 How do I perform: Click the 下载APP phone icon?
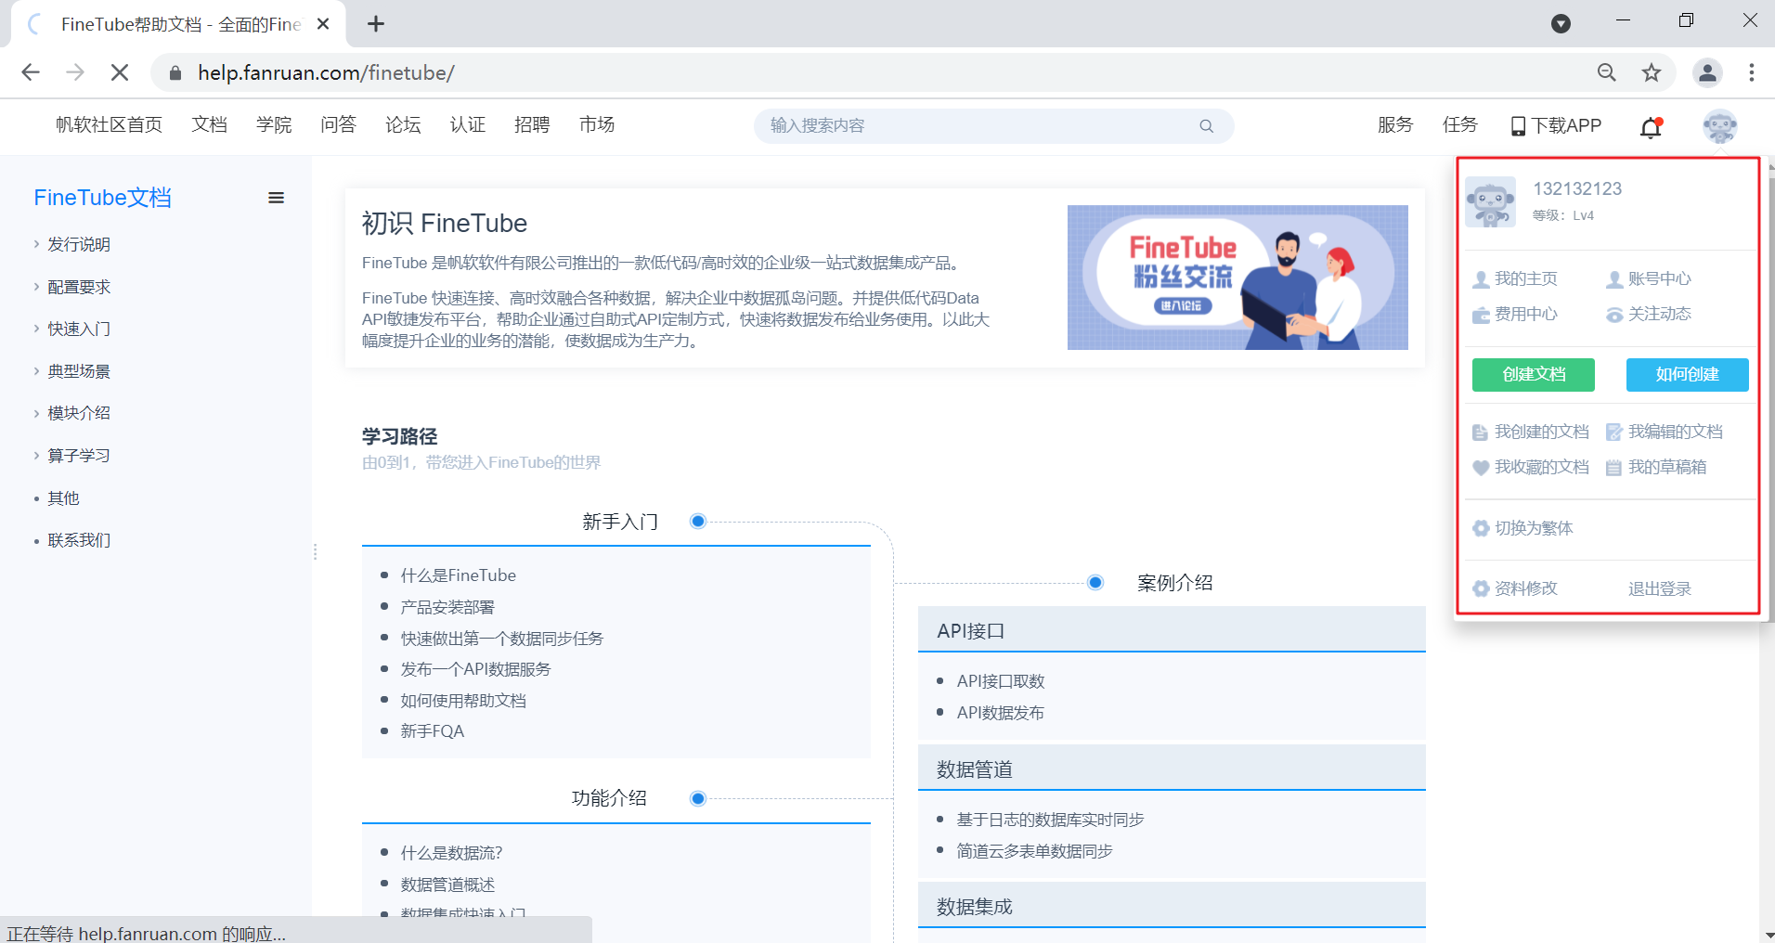tap(1518, 126)
